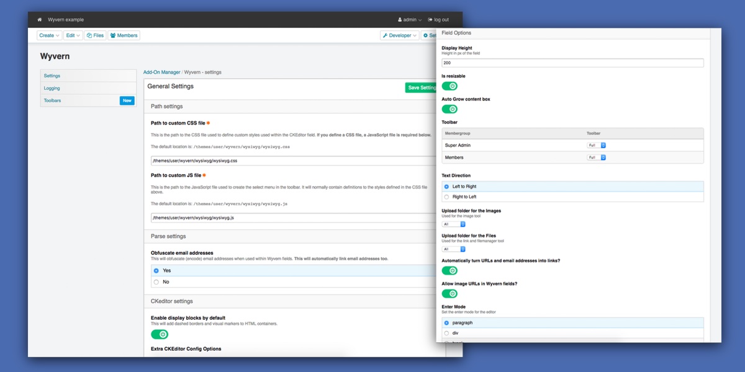This screenshot has width=745, height=372.
Task: Click the "Field Options" header text
Action: pyautogui.click(x=456, y=33)
